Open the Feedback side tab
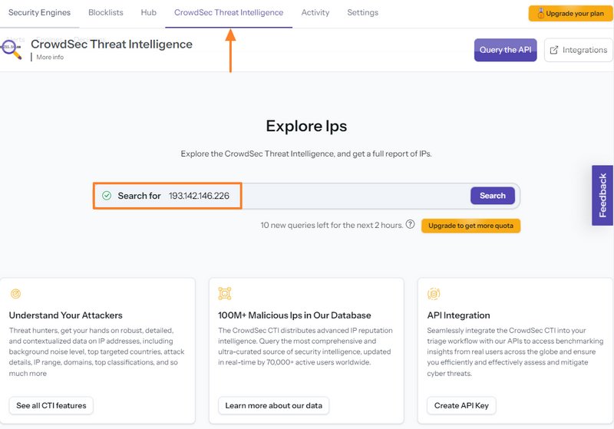The width and height of the screenshot is (614, 429). click(x=602, y=195)
